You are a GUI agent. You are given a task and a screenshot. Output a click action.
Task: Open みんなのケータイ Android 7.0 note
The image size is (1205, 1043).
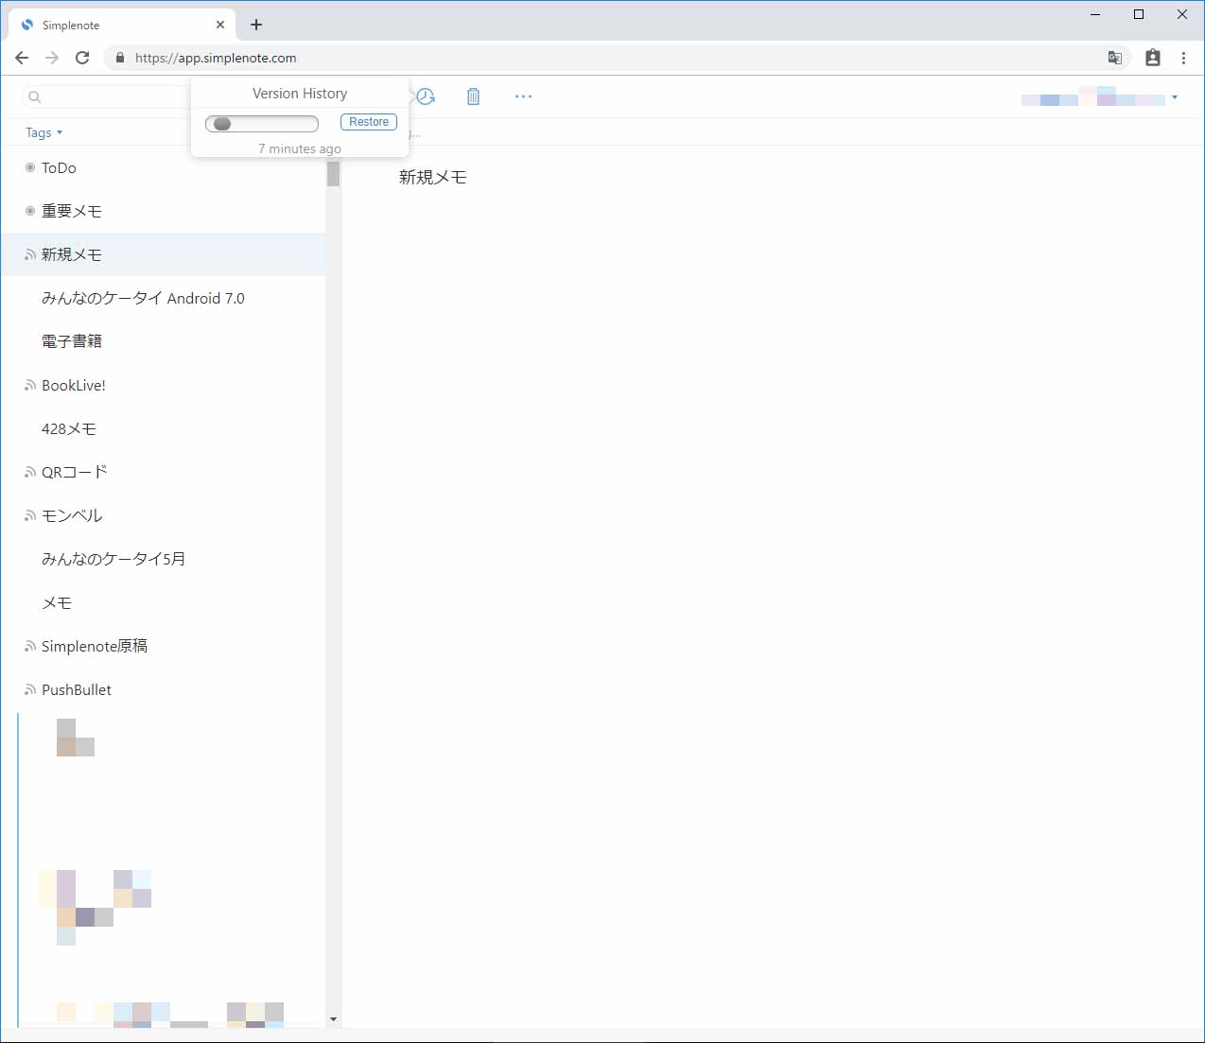click(x=164, y=298)
